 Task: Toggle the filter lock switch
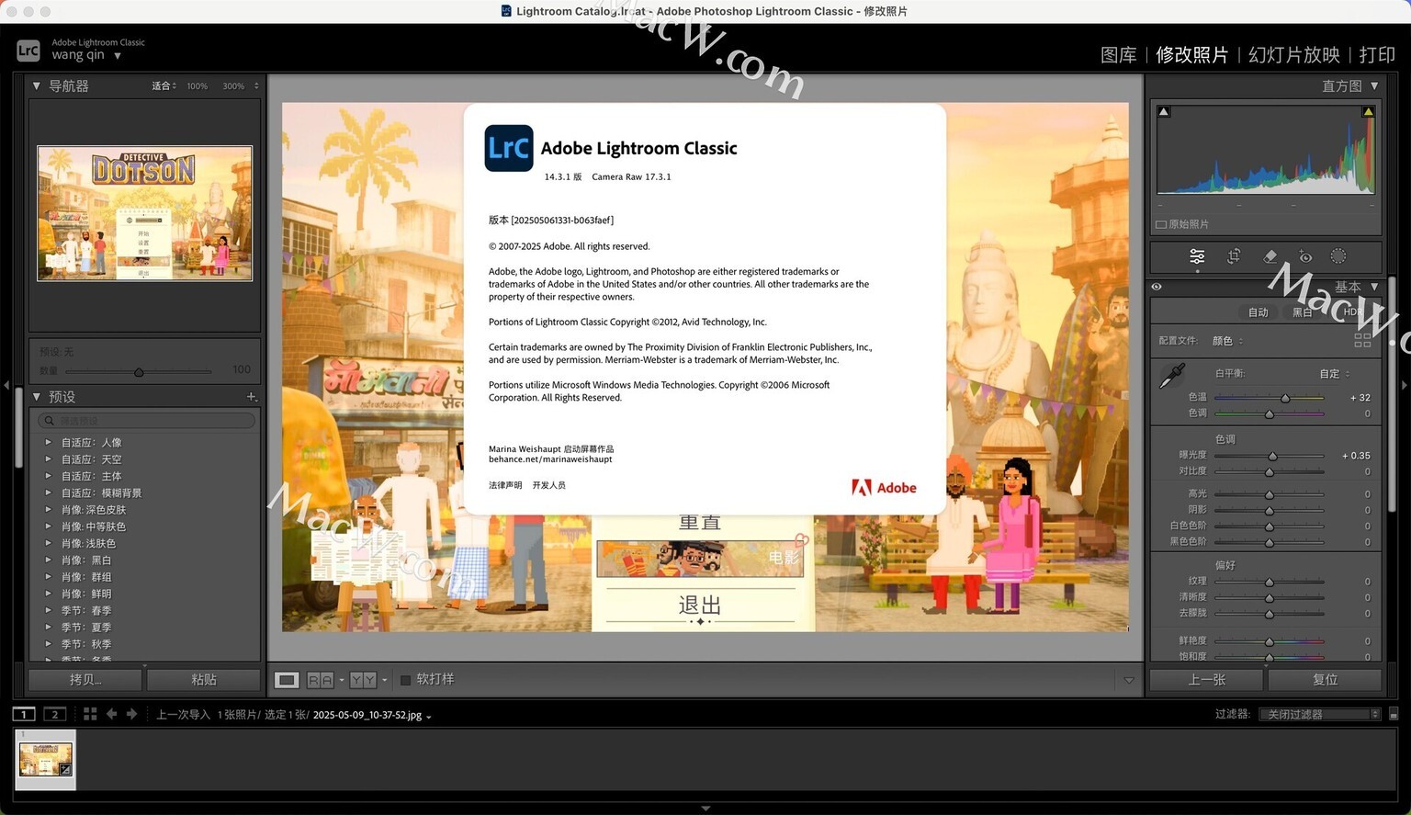[1394, 714]
